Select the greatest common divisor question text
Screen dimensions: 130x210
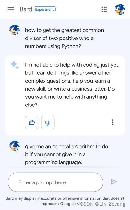coord(65,38)
